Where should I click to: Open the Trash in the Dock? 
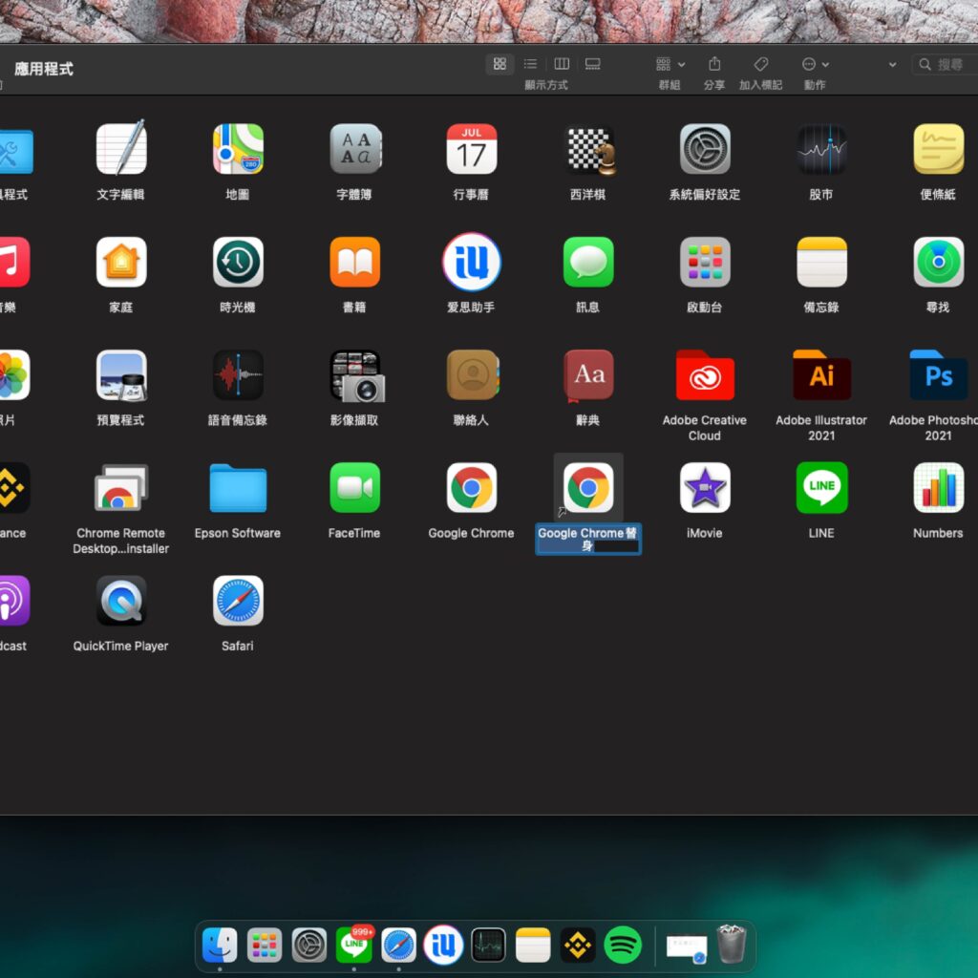tap(732, 944)
